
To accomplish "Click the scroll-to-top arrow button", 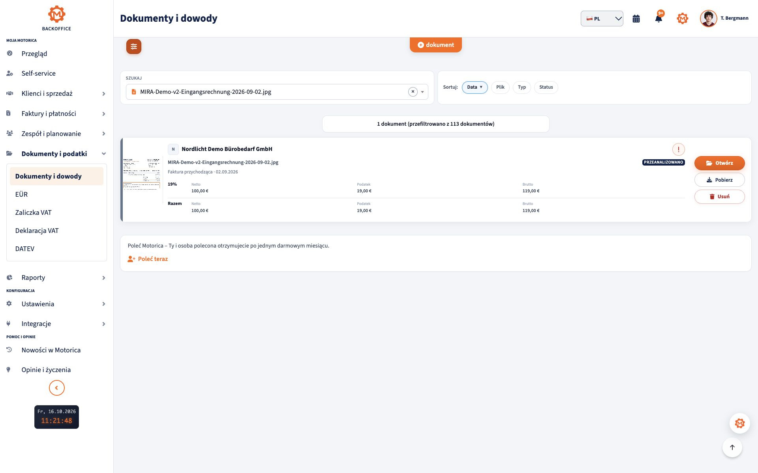I will (732, 447).
